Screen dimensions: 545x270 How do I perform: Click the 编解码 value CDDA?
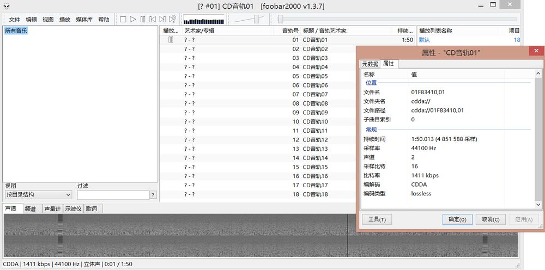(x=419, y=185)
